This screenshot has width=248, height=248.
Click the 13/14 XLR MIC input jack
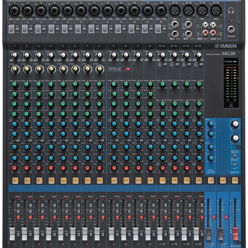[x=175, y=10]
